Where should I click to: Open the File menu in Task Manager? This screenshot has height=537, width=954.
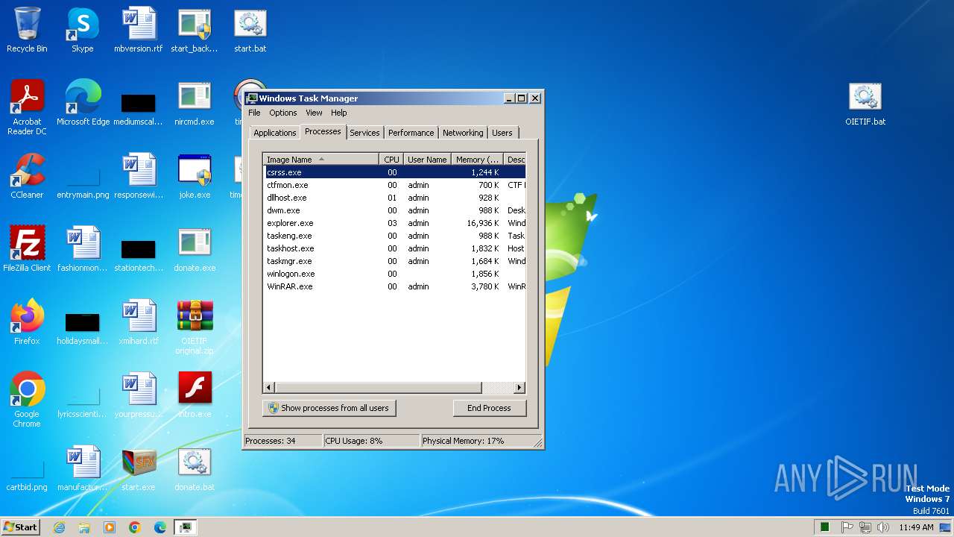254,113
